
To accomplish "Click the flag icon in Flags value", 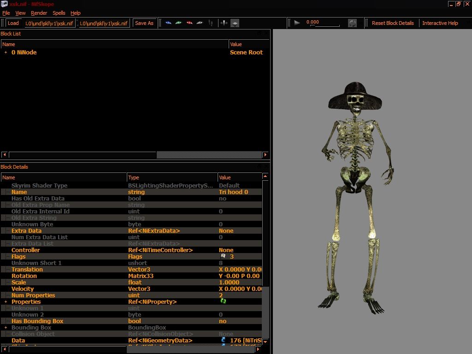I will [x=223, y=256].
